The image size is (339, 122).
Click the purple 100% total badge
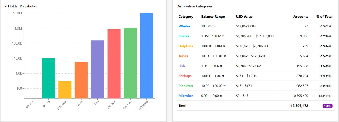point(327,106)
